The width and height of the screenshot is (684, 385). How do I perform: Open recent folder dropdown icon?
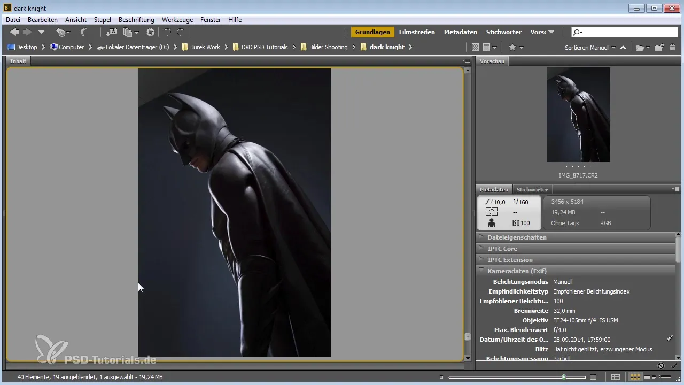click(x=642, y=47)
